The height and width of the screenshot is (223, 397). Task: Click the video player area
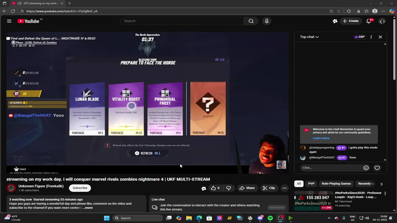pyautogui.click(x=148, y=103)
